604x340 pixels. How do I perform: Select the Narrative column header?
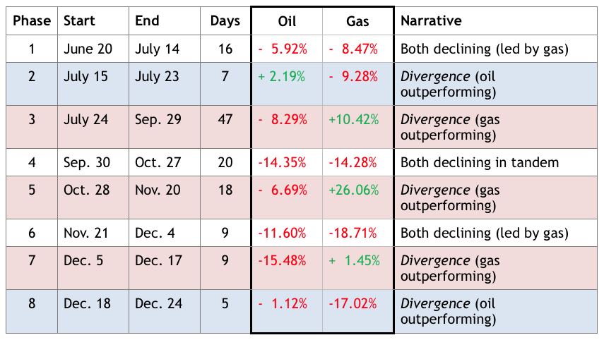point(431,21)
